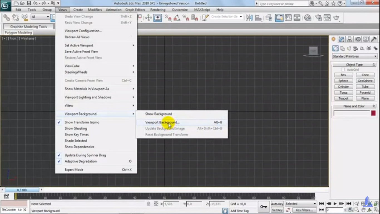The height and width of the screenshot is (214, 380).
Task: Click the Set Keys key icon
Action: pos(263,207)
